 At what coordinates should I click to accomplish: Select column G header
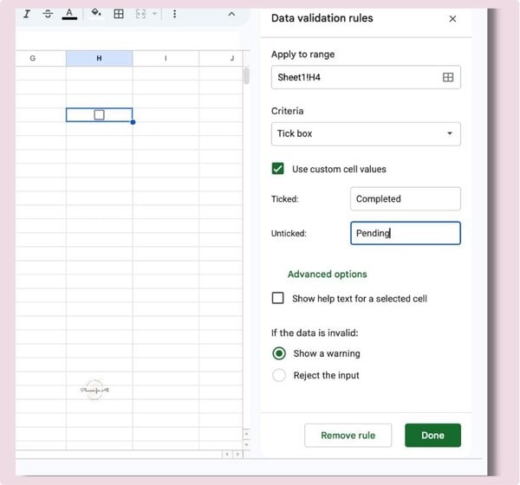coord(33,58)
